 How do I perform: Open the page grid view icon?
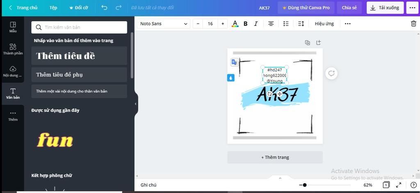click(x=386, y=185)
